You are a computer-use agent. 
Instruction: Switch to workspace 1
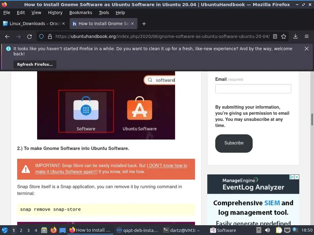(13, 230)
